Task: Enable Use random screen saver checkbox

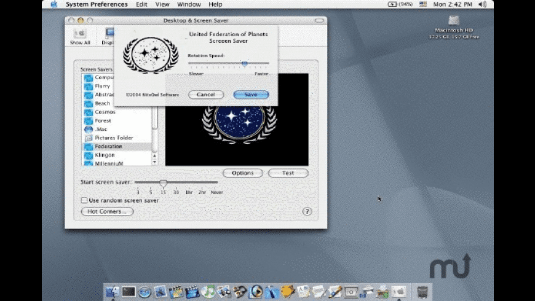Action: point(84,200)
